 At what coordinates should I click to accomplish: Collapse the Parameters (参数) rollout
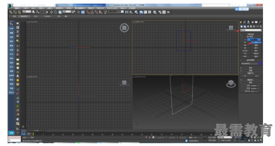click(251, 82)
